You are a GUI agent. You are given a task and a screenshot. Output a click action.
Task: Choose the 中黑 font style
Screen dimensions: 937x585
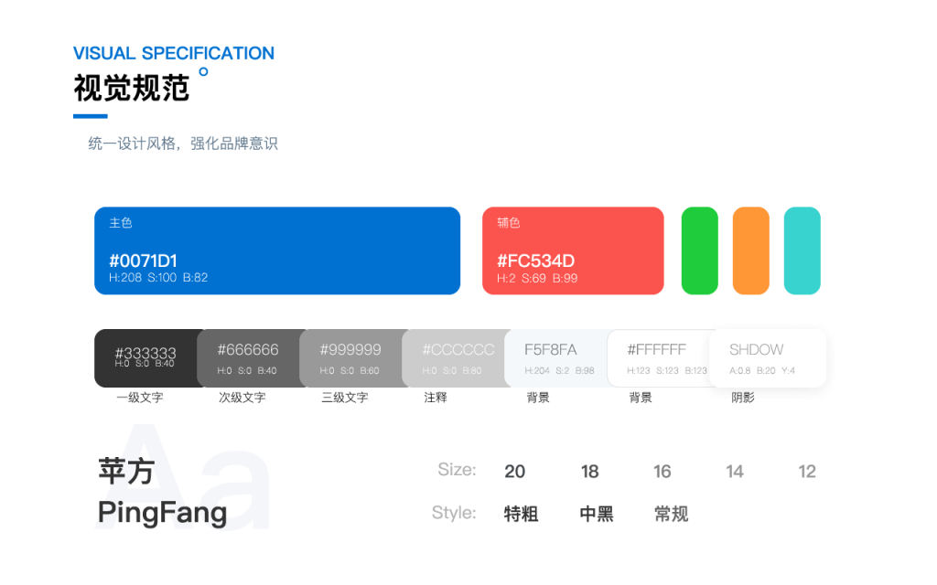click(597, 515)
